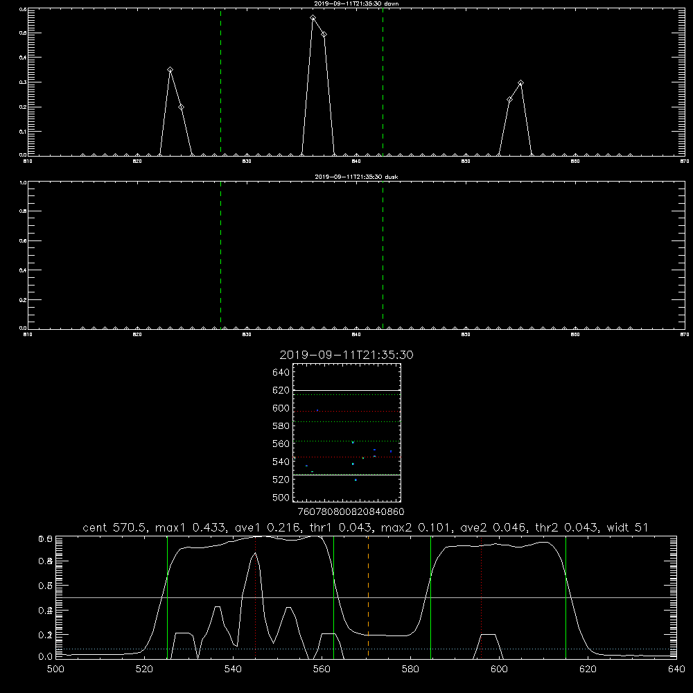This screenshot has width=693, height=693.
Task: Click the scatter point lying on the upper red dotted line
Action: (317, 410)
